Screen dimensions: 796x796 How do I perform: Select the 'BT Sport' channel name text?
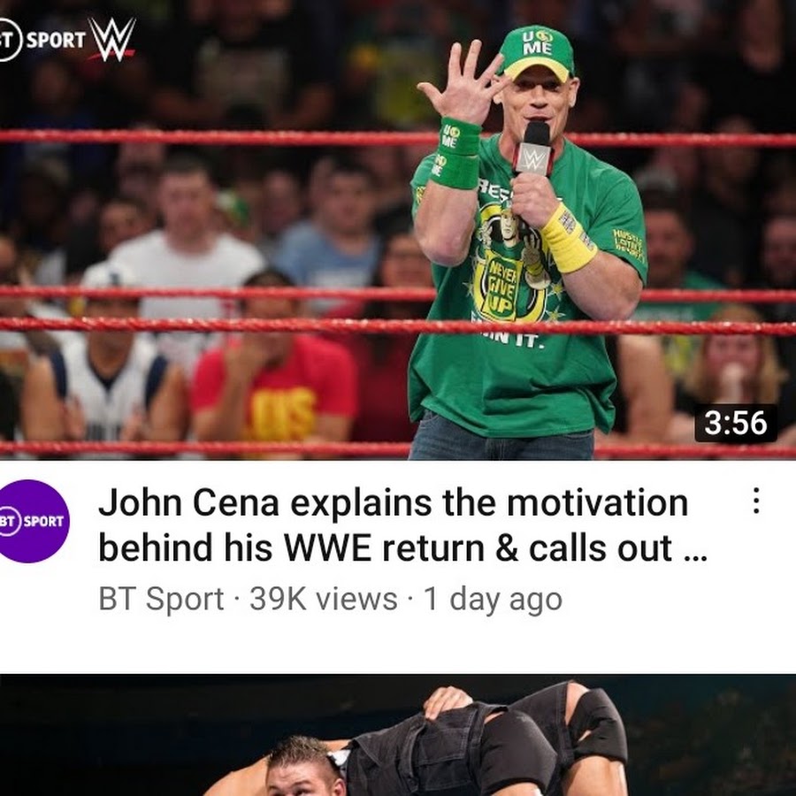(161, 599)
